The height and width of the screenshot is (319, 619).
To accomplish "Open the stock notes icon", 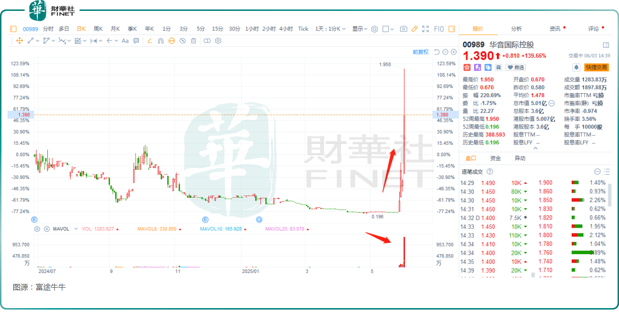I will pyautogui.click(x=499, y=68).
